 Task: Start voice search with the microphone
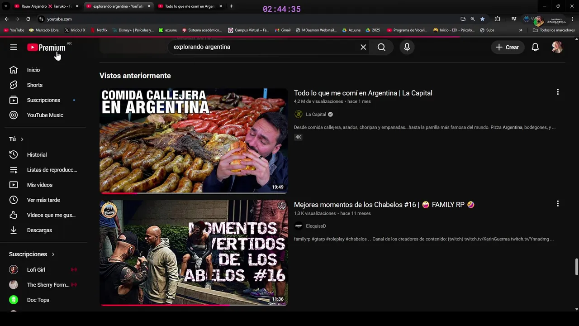click(x=407, y=47)
